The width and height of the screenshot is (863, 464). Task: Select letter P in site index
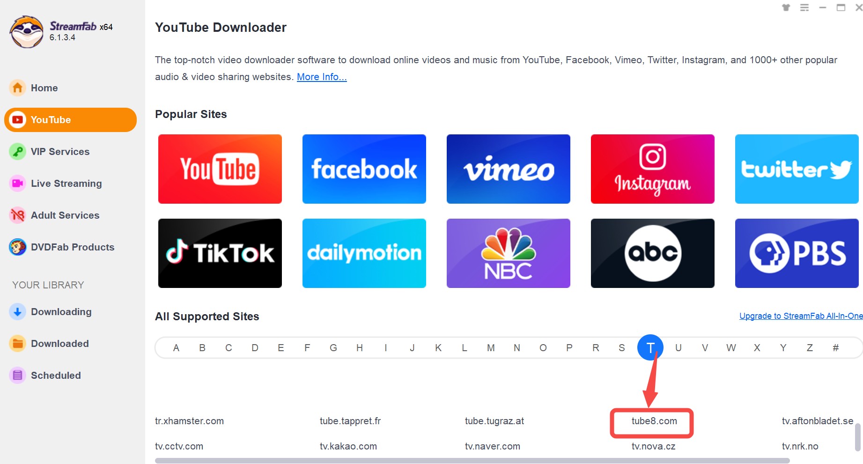coord(569,348)
